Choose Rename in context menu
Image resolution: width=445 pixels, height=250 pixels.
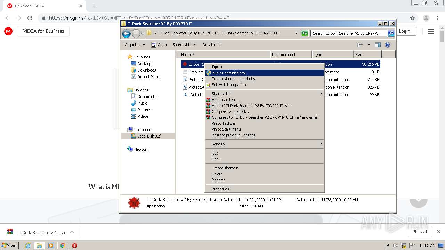(x=264, y=180)
